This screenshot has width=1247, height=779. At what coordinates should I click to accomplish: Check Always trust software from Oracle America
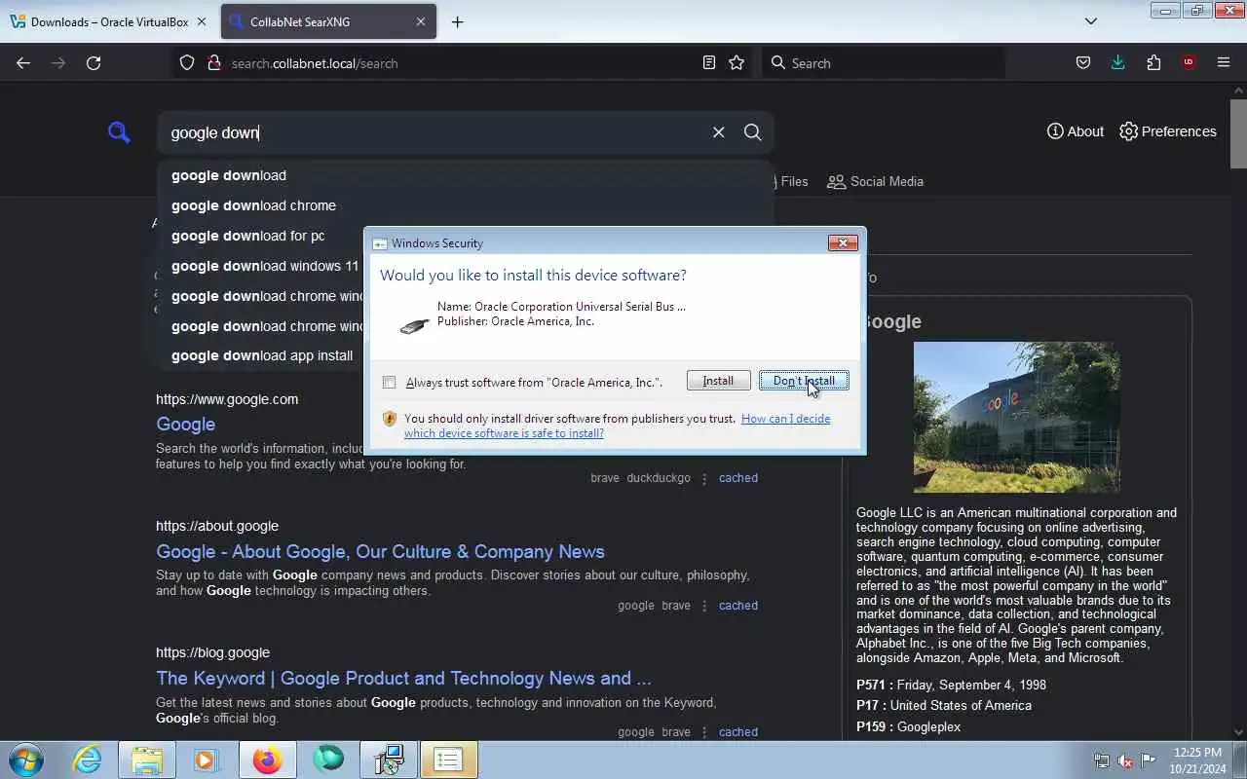click(390, 383)
